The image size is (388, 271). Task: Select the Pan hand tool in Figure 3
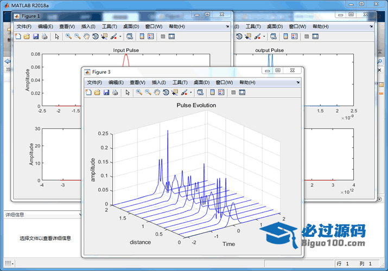coord(157,92)
